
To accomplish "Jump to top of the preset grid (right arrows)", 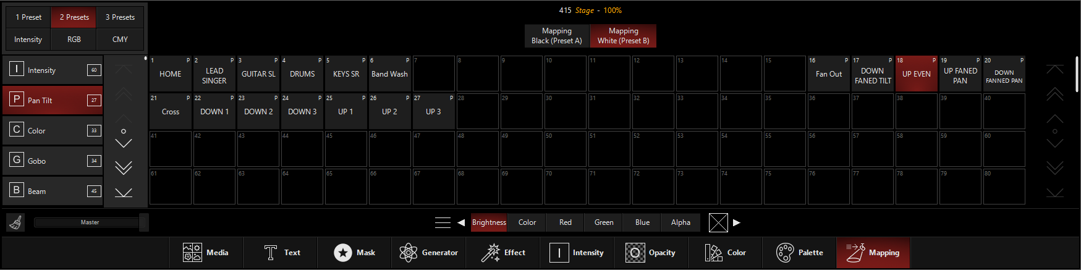I will [x=1055, y=69].
